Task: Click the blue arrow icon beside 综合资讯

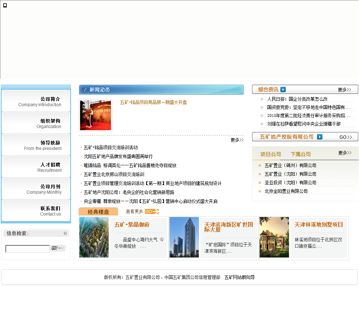Action: [283, 90]
